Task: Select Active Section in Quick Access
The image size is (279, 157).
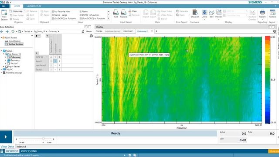Action: click(14, 44)
